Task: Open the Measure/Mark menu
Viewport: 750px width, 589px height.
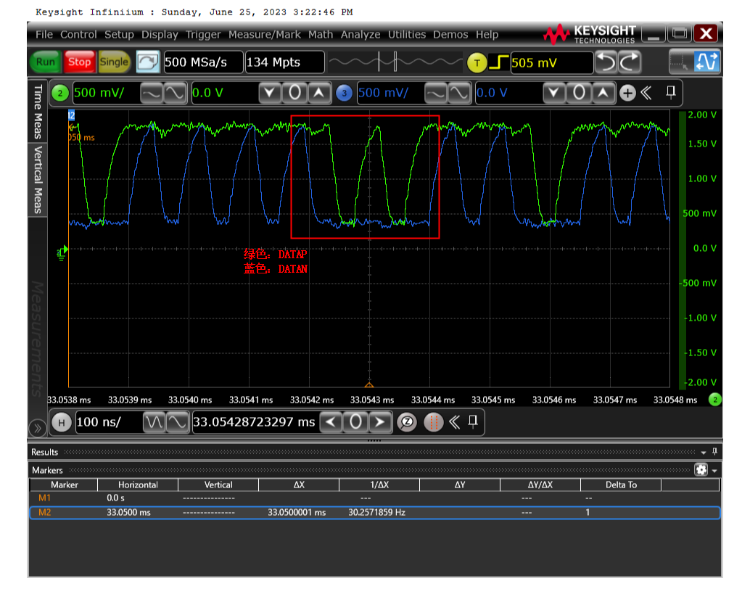Action: [267, 34]
